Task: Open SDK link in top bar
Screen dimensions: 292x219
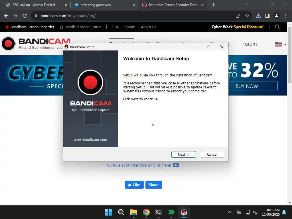Action: pos(115,27)
